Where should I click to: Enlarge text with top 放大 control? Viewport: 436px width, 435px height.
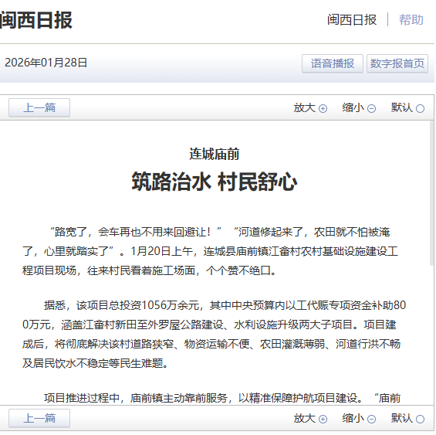coord(310,107)
